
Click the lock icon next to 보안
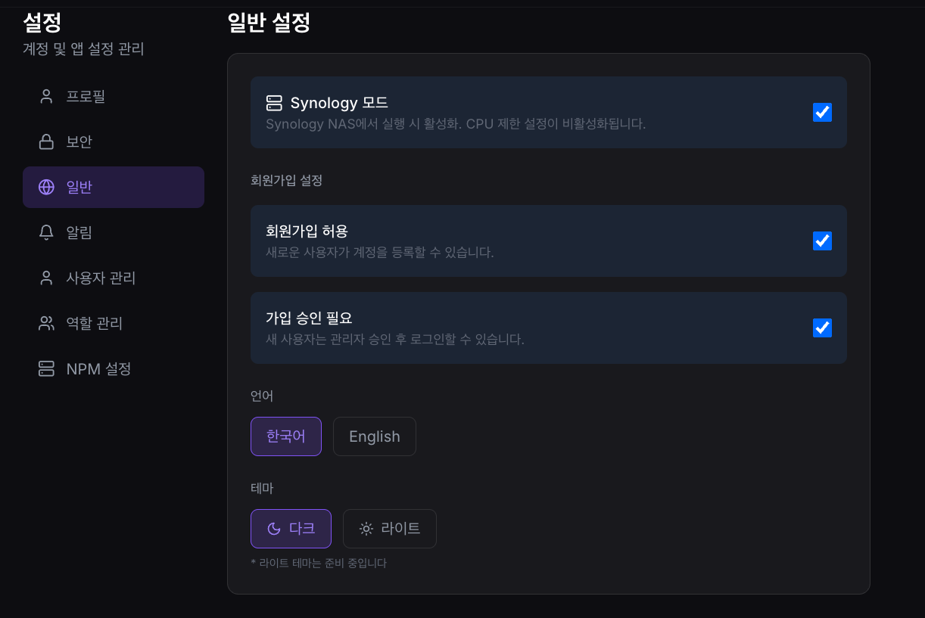tap(45, 141)
